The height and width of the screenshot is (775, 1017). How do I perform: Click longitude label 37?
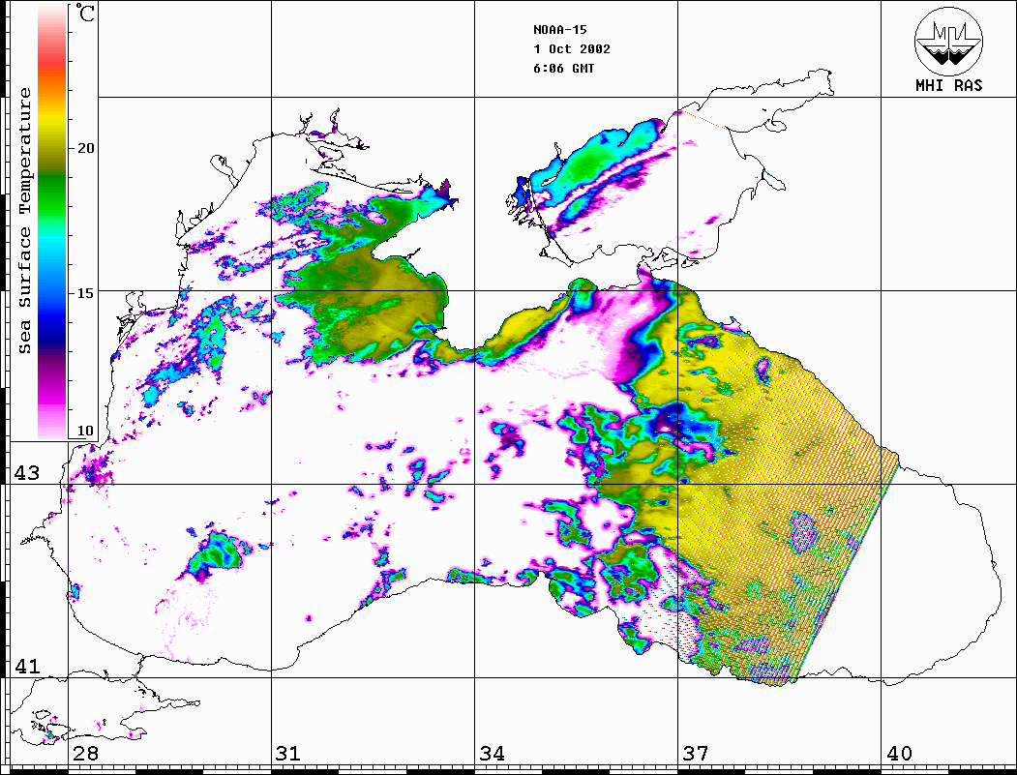(x=696, y=754)
